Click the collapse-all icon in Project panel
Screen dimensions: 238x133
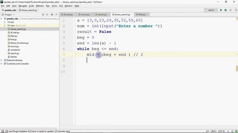coord(47,15)
